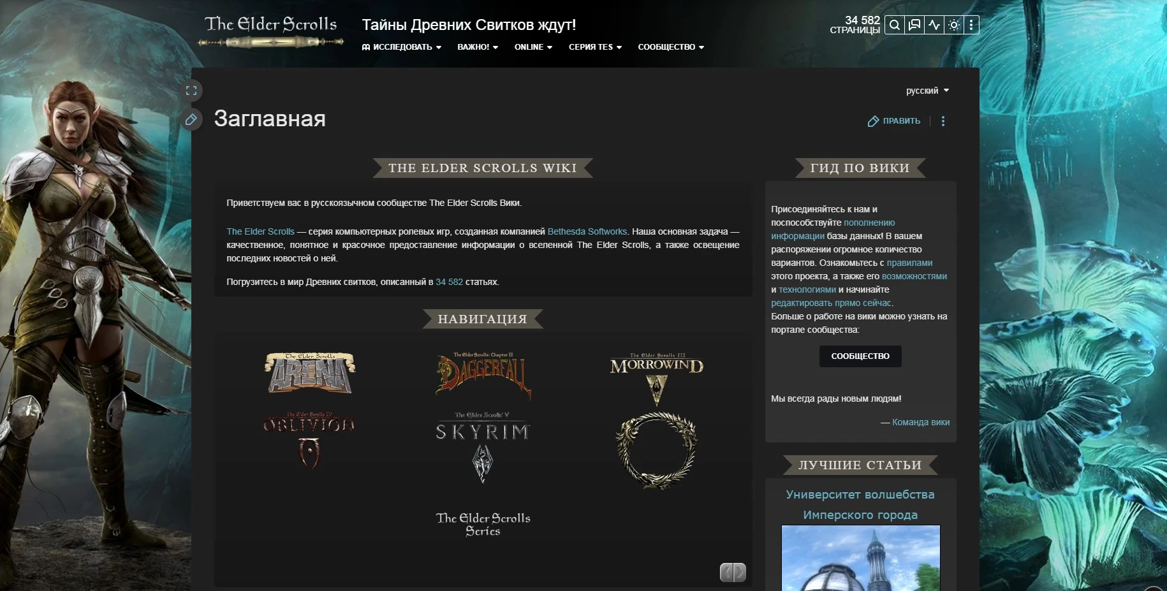Open the Skyrim game logo

click(483, 448)
